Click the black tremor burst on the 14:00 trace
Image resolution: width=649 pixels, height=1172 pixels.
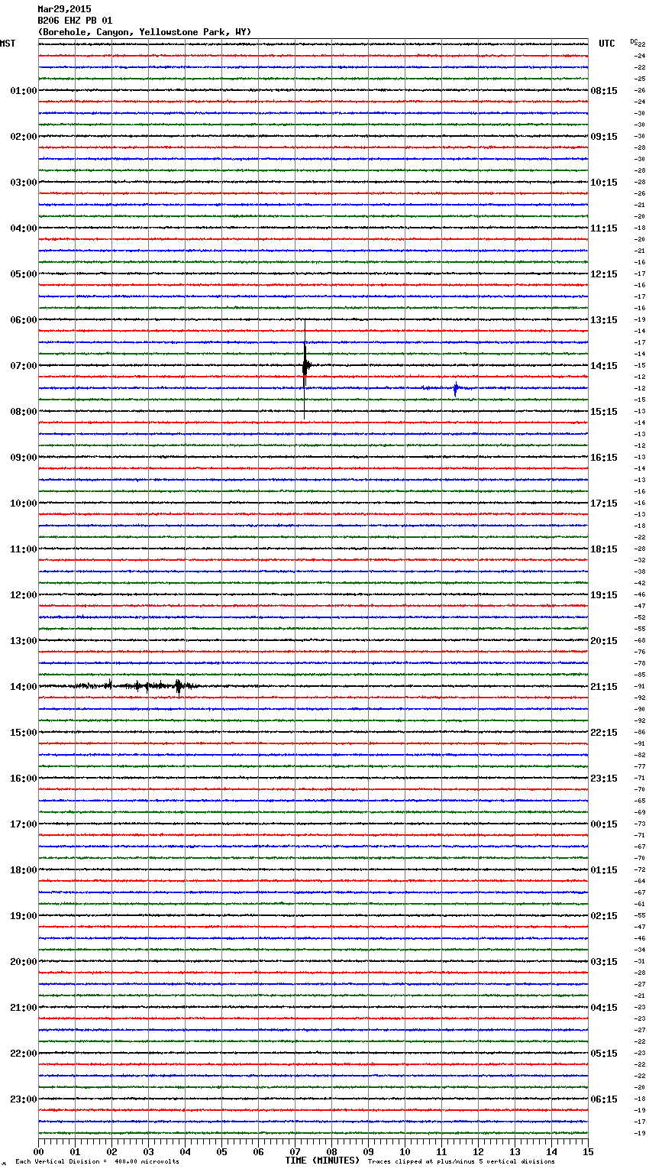(145, 686)
